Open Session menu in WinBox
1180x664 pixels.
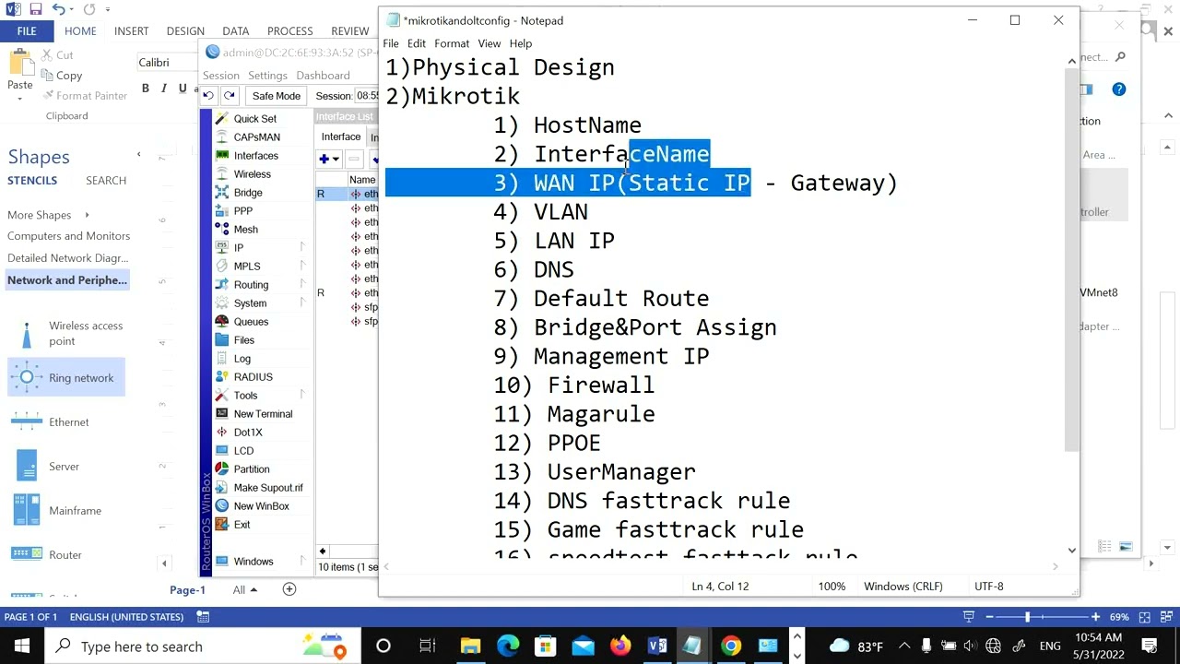[221, 76]
